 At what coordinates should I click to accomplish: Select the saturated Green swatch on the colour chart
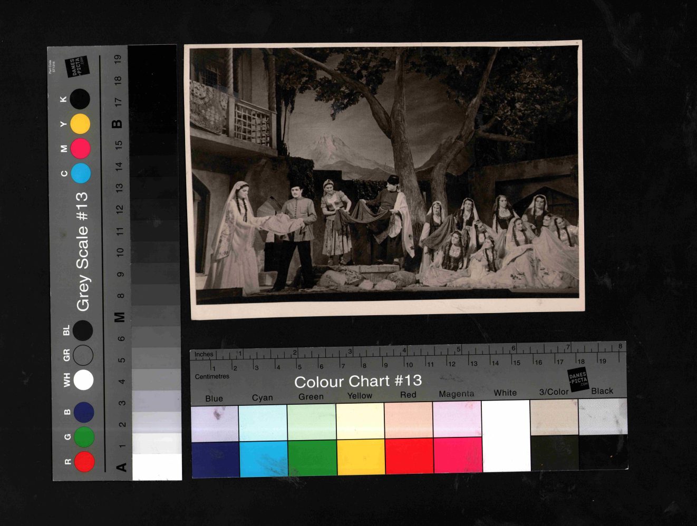point(312,458)
